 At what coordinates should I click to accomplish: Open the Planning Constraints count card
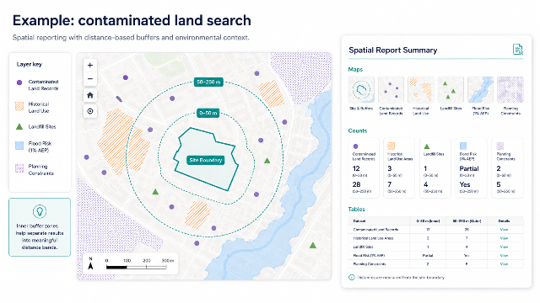(507, 168)
